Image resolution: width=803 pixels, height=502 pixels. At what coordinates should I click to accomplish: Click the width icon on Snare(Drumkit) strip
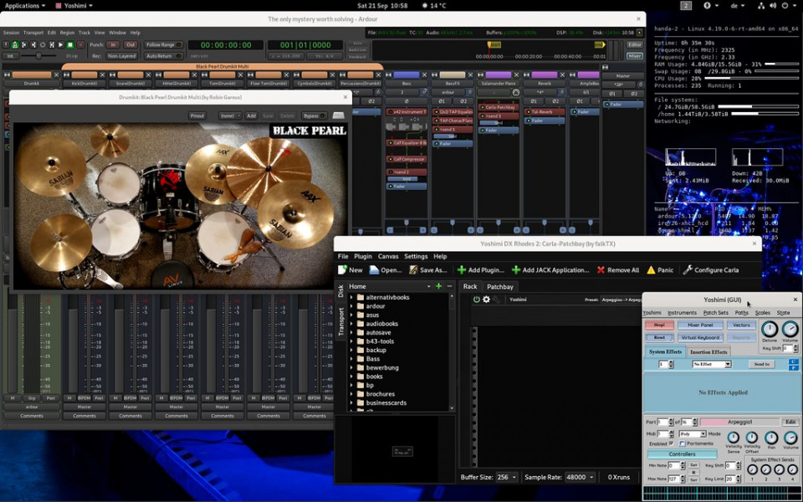coord(112,74)
